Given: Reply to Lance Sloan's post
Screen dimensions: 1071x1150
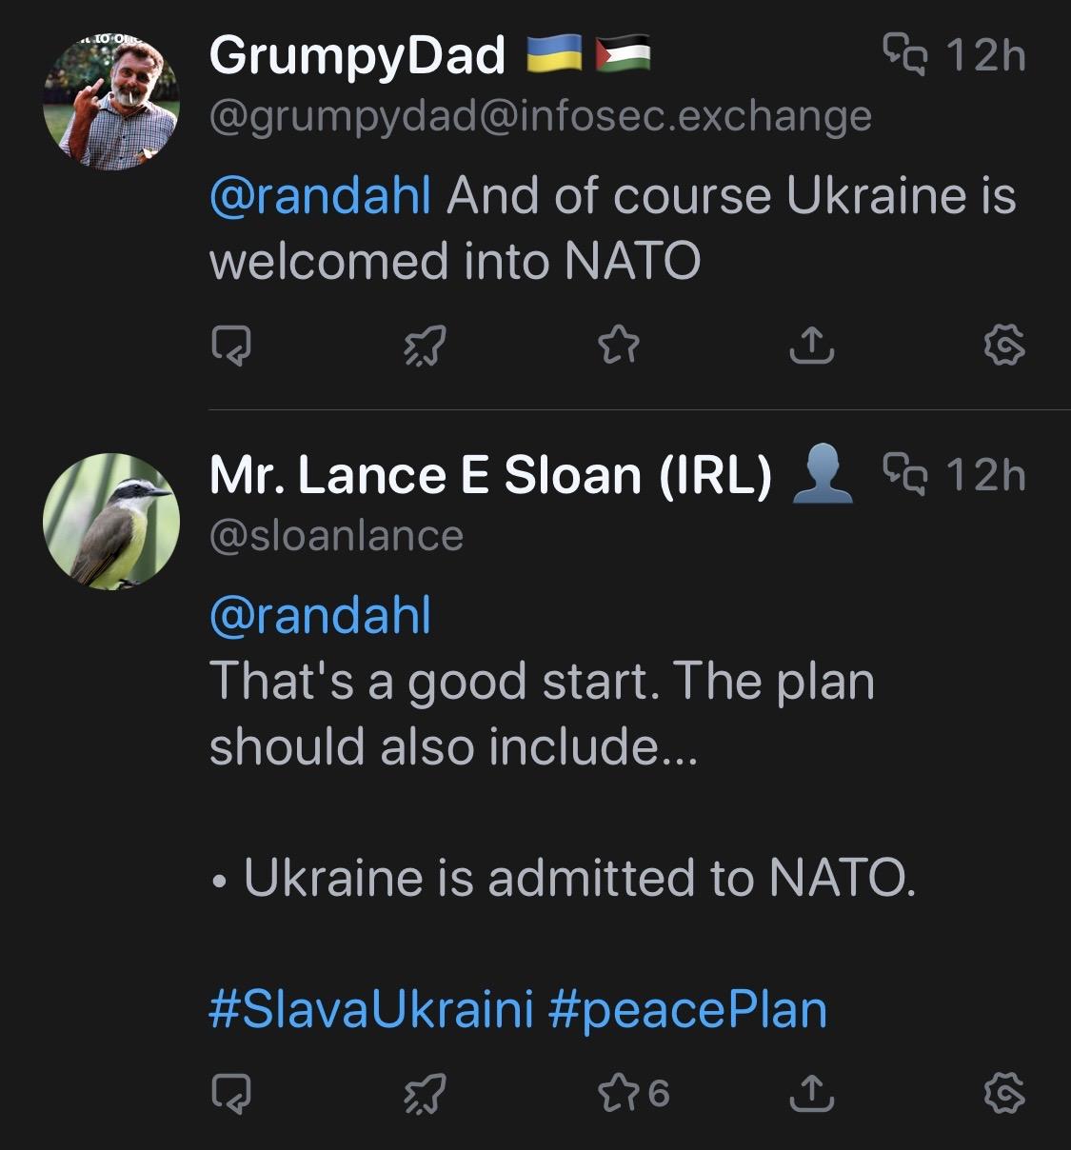Looking at the screenshot, I should [x=231, y=1094].
